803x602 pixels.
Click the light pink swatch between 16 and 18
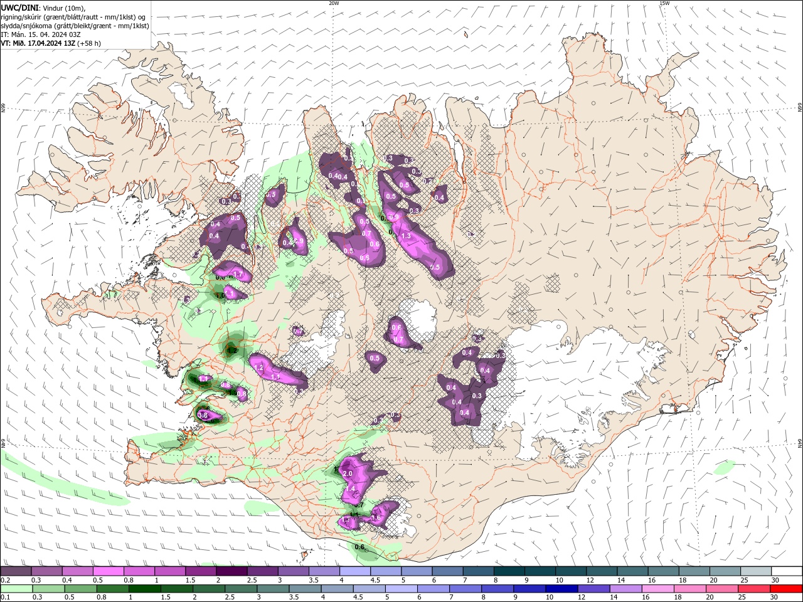(x=657, y=589)
